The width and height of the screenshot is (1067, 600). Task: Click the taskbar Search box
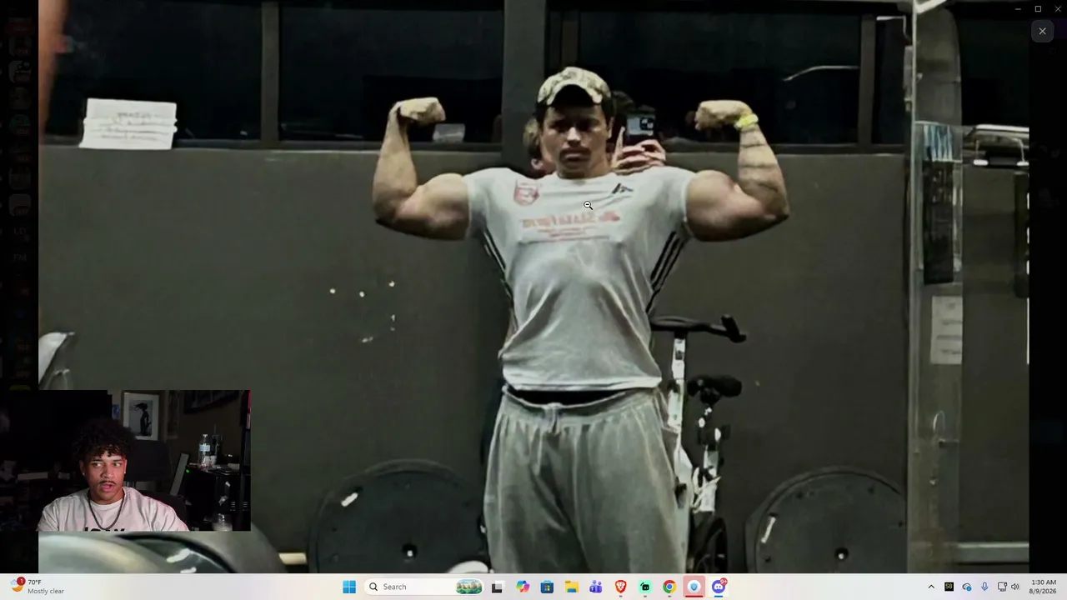pos(424,587)
